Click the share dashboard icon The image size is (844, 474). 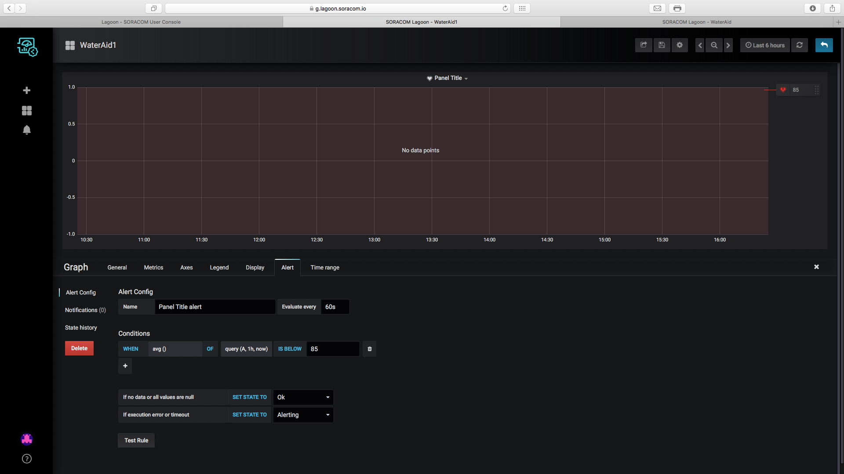(644, 45)
